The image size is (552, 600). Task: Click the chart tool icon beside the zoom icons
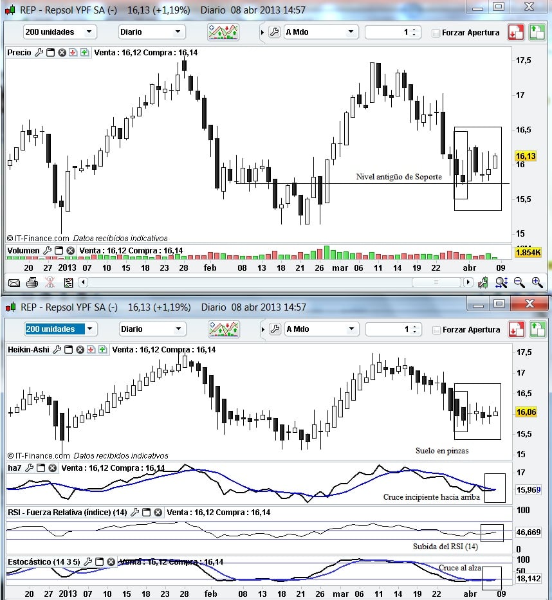pyautogui.click(x=483, y=282)
